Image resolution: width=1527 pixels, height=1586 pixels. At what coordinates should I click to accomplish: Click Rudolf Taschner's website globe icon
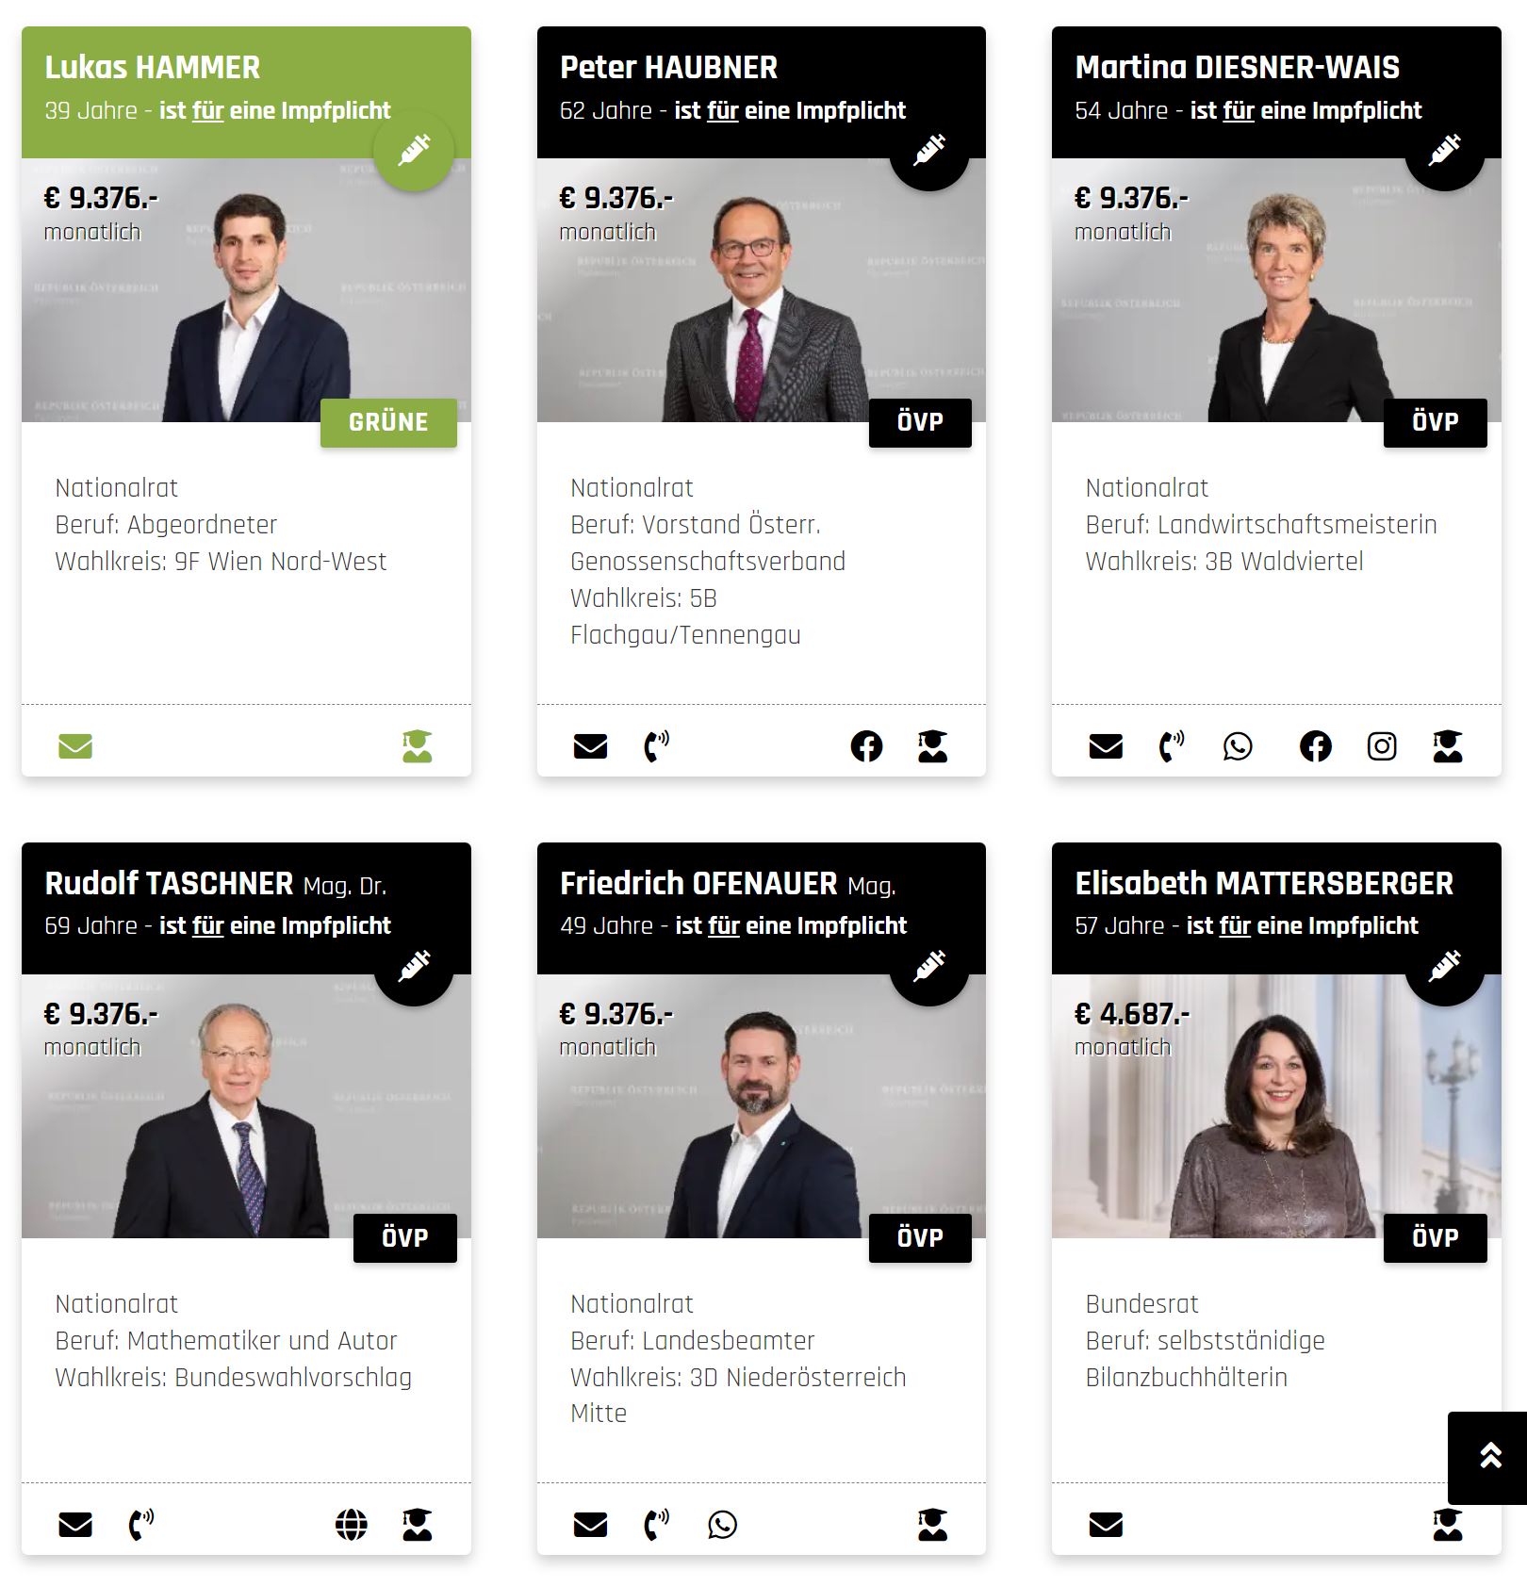[352, 1524]
